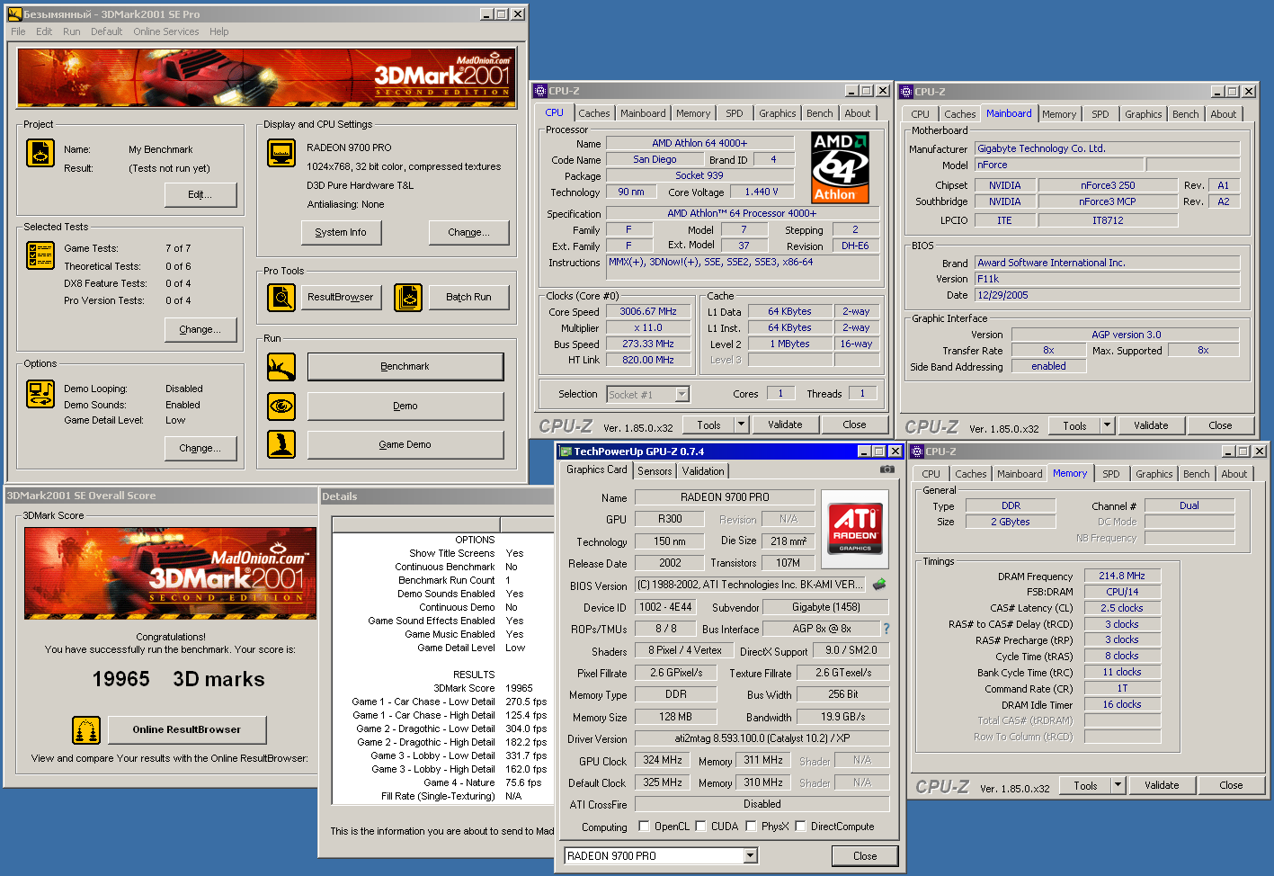Click the Memory Size 128 MB field in GPU-Z

coord(676,717)
